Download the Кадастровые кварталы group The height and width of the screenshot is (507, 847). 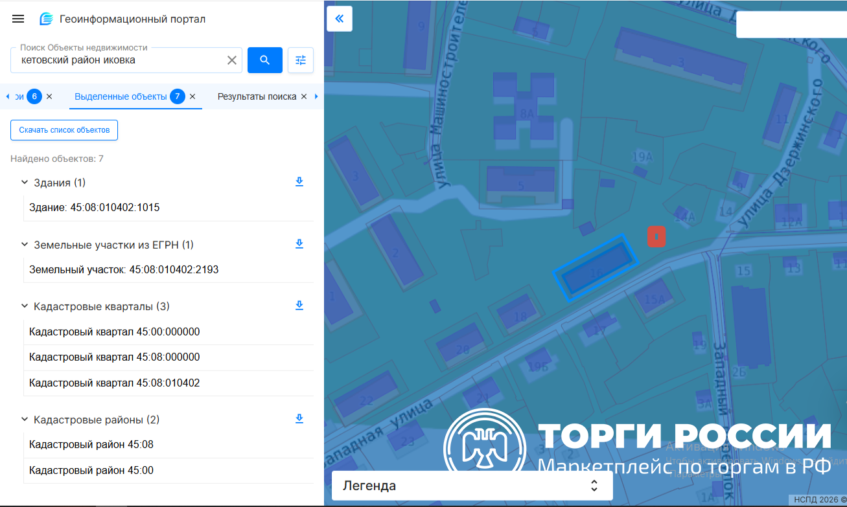[x=299, y=306]
